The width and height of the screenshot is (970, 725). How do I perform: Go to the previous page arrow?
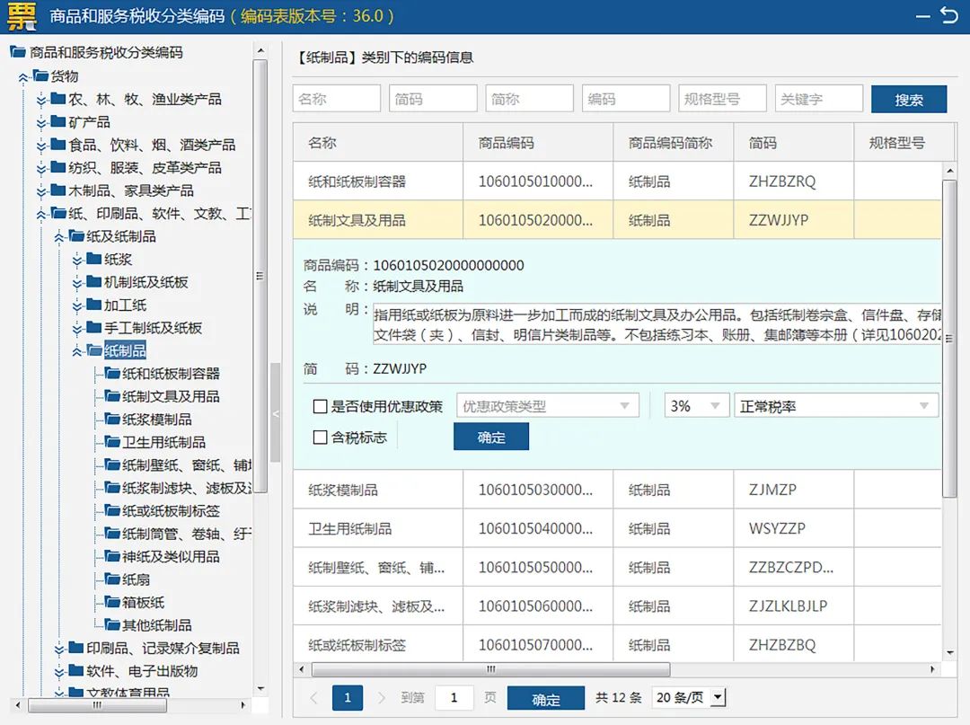[313, 698]
